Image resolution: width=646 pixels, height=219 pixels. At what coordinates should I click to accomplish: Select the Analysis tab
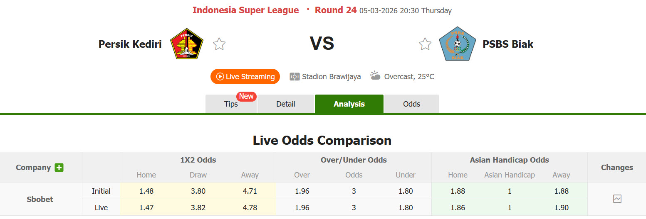click(349, 104)
